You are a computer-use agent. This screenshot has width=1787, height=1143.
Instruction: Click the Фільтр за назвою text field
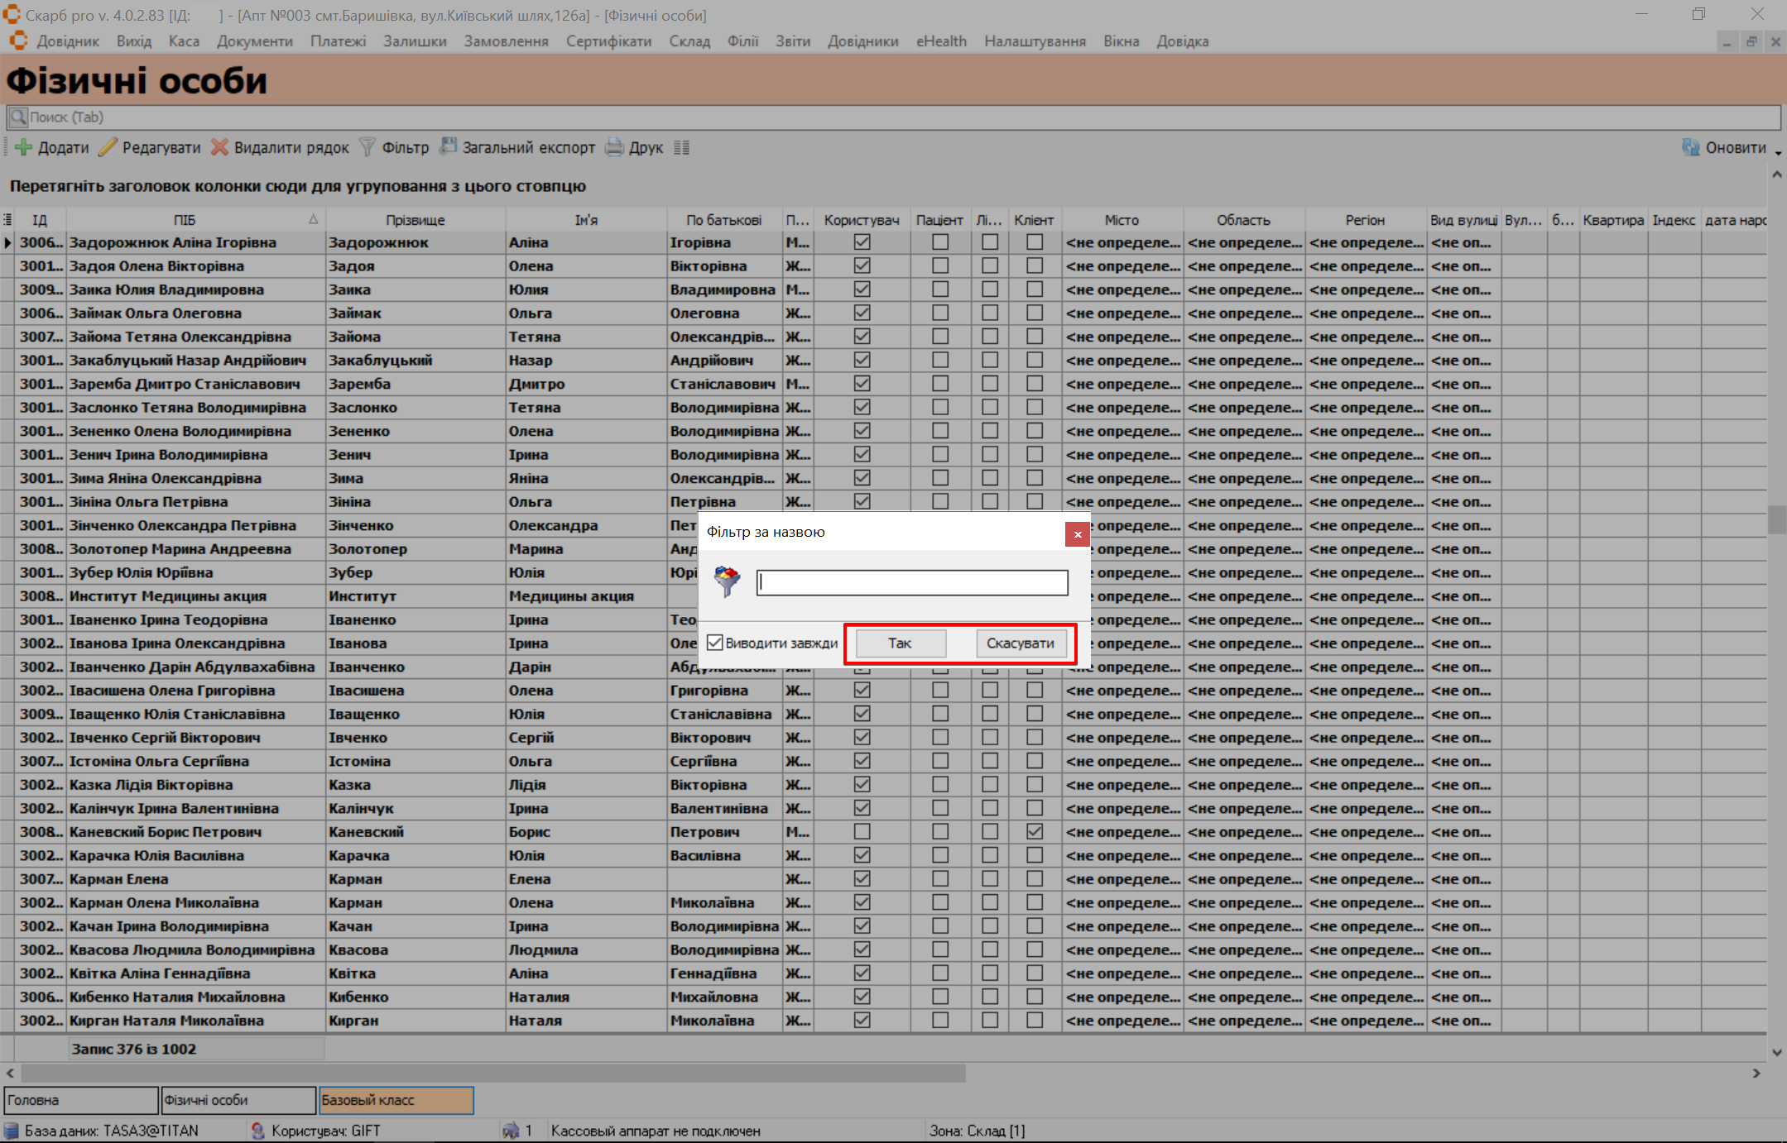[x=912, y=583]
